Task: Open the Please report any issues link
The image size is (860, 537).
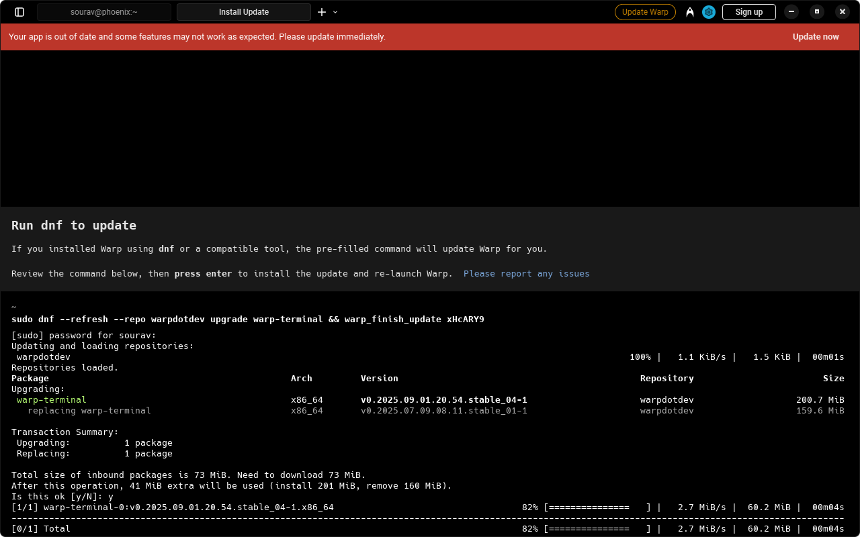Action: point(526,273)
